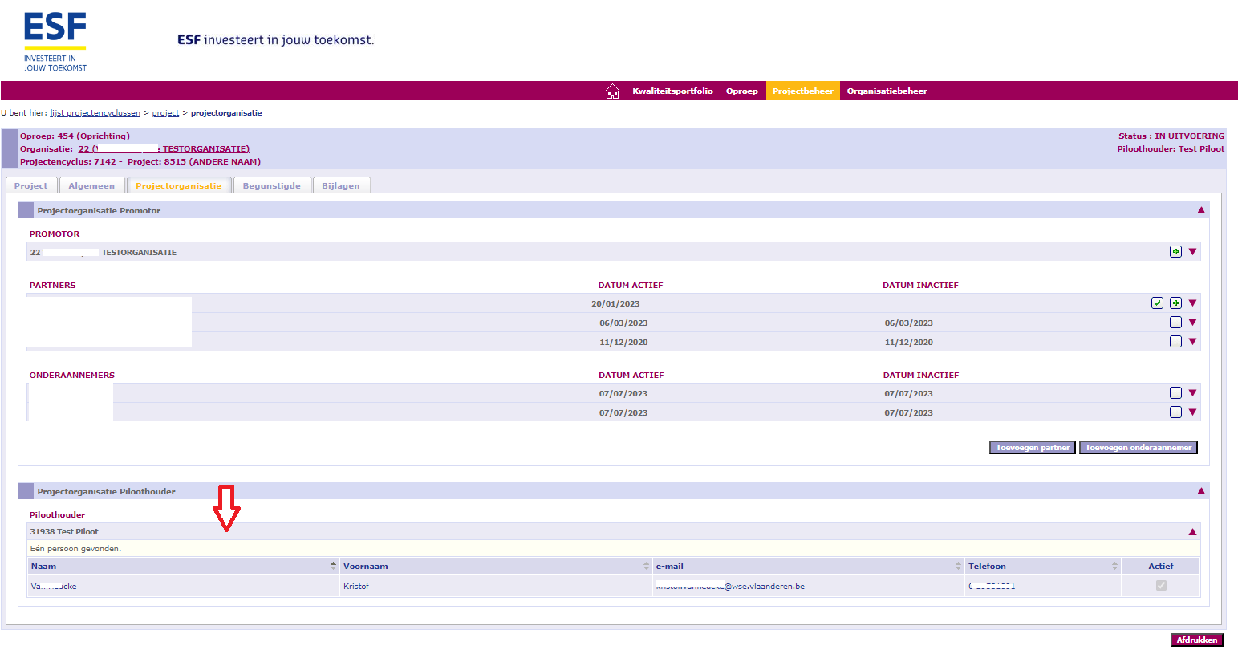Viewport: 1238px width, 658px height.
Task: Click partner active date 20/01/2023
Action: (x=615, y=304)
